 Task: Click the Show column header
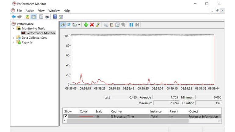point(68,111)
